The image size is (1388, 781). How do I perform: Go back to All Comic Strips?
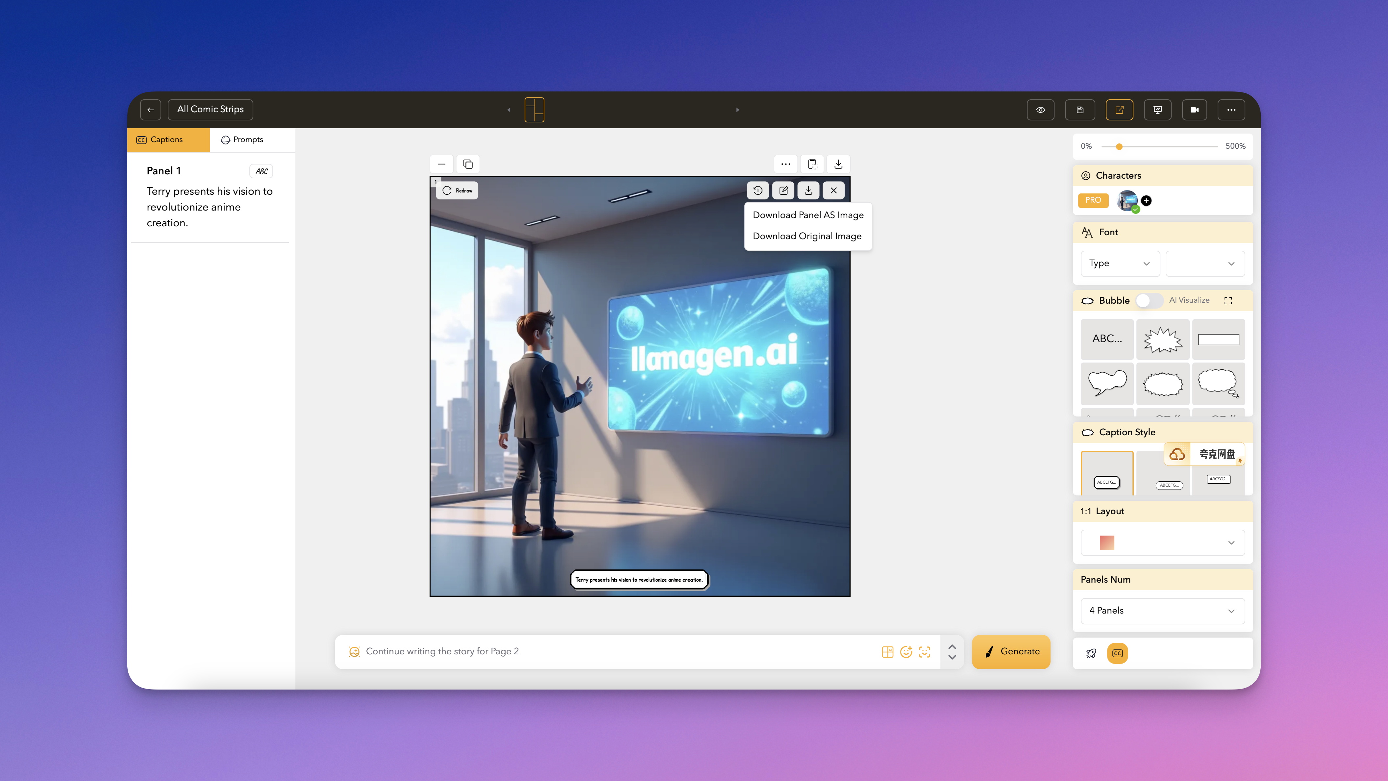(x=210, y=110)
